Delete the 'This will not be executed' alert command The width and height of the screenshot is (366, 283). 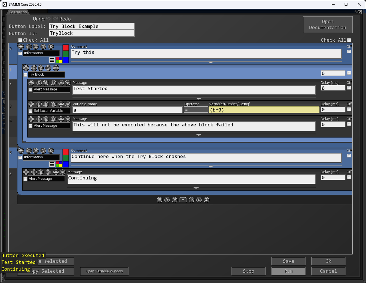point(53,119)
